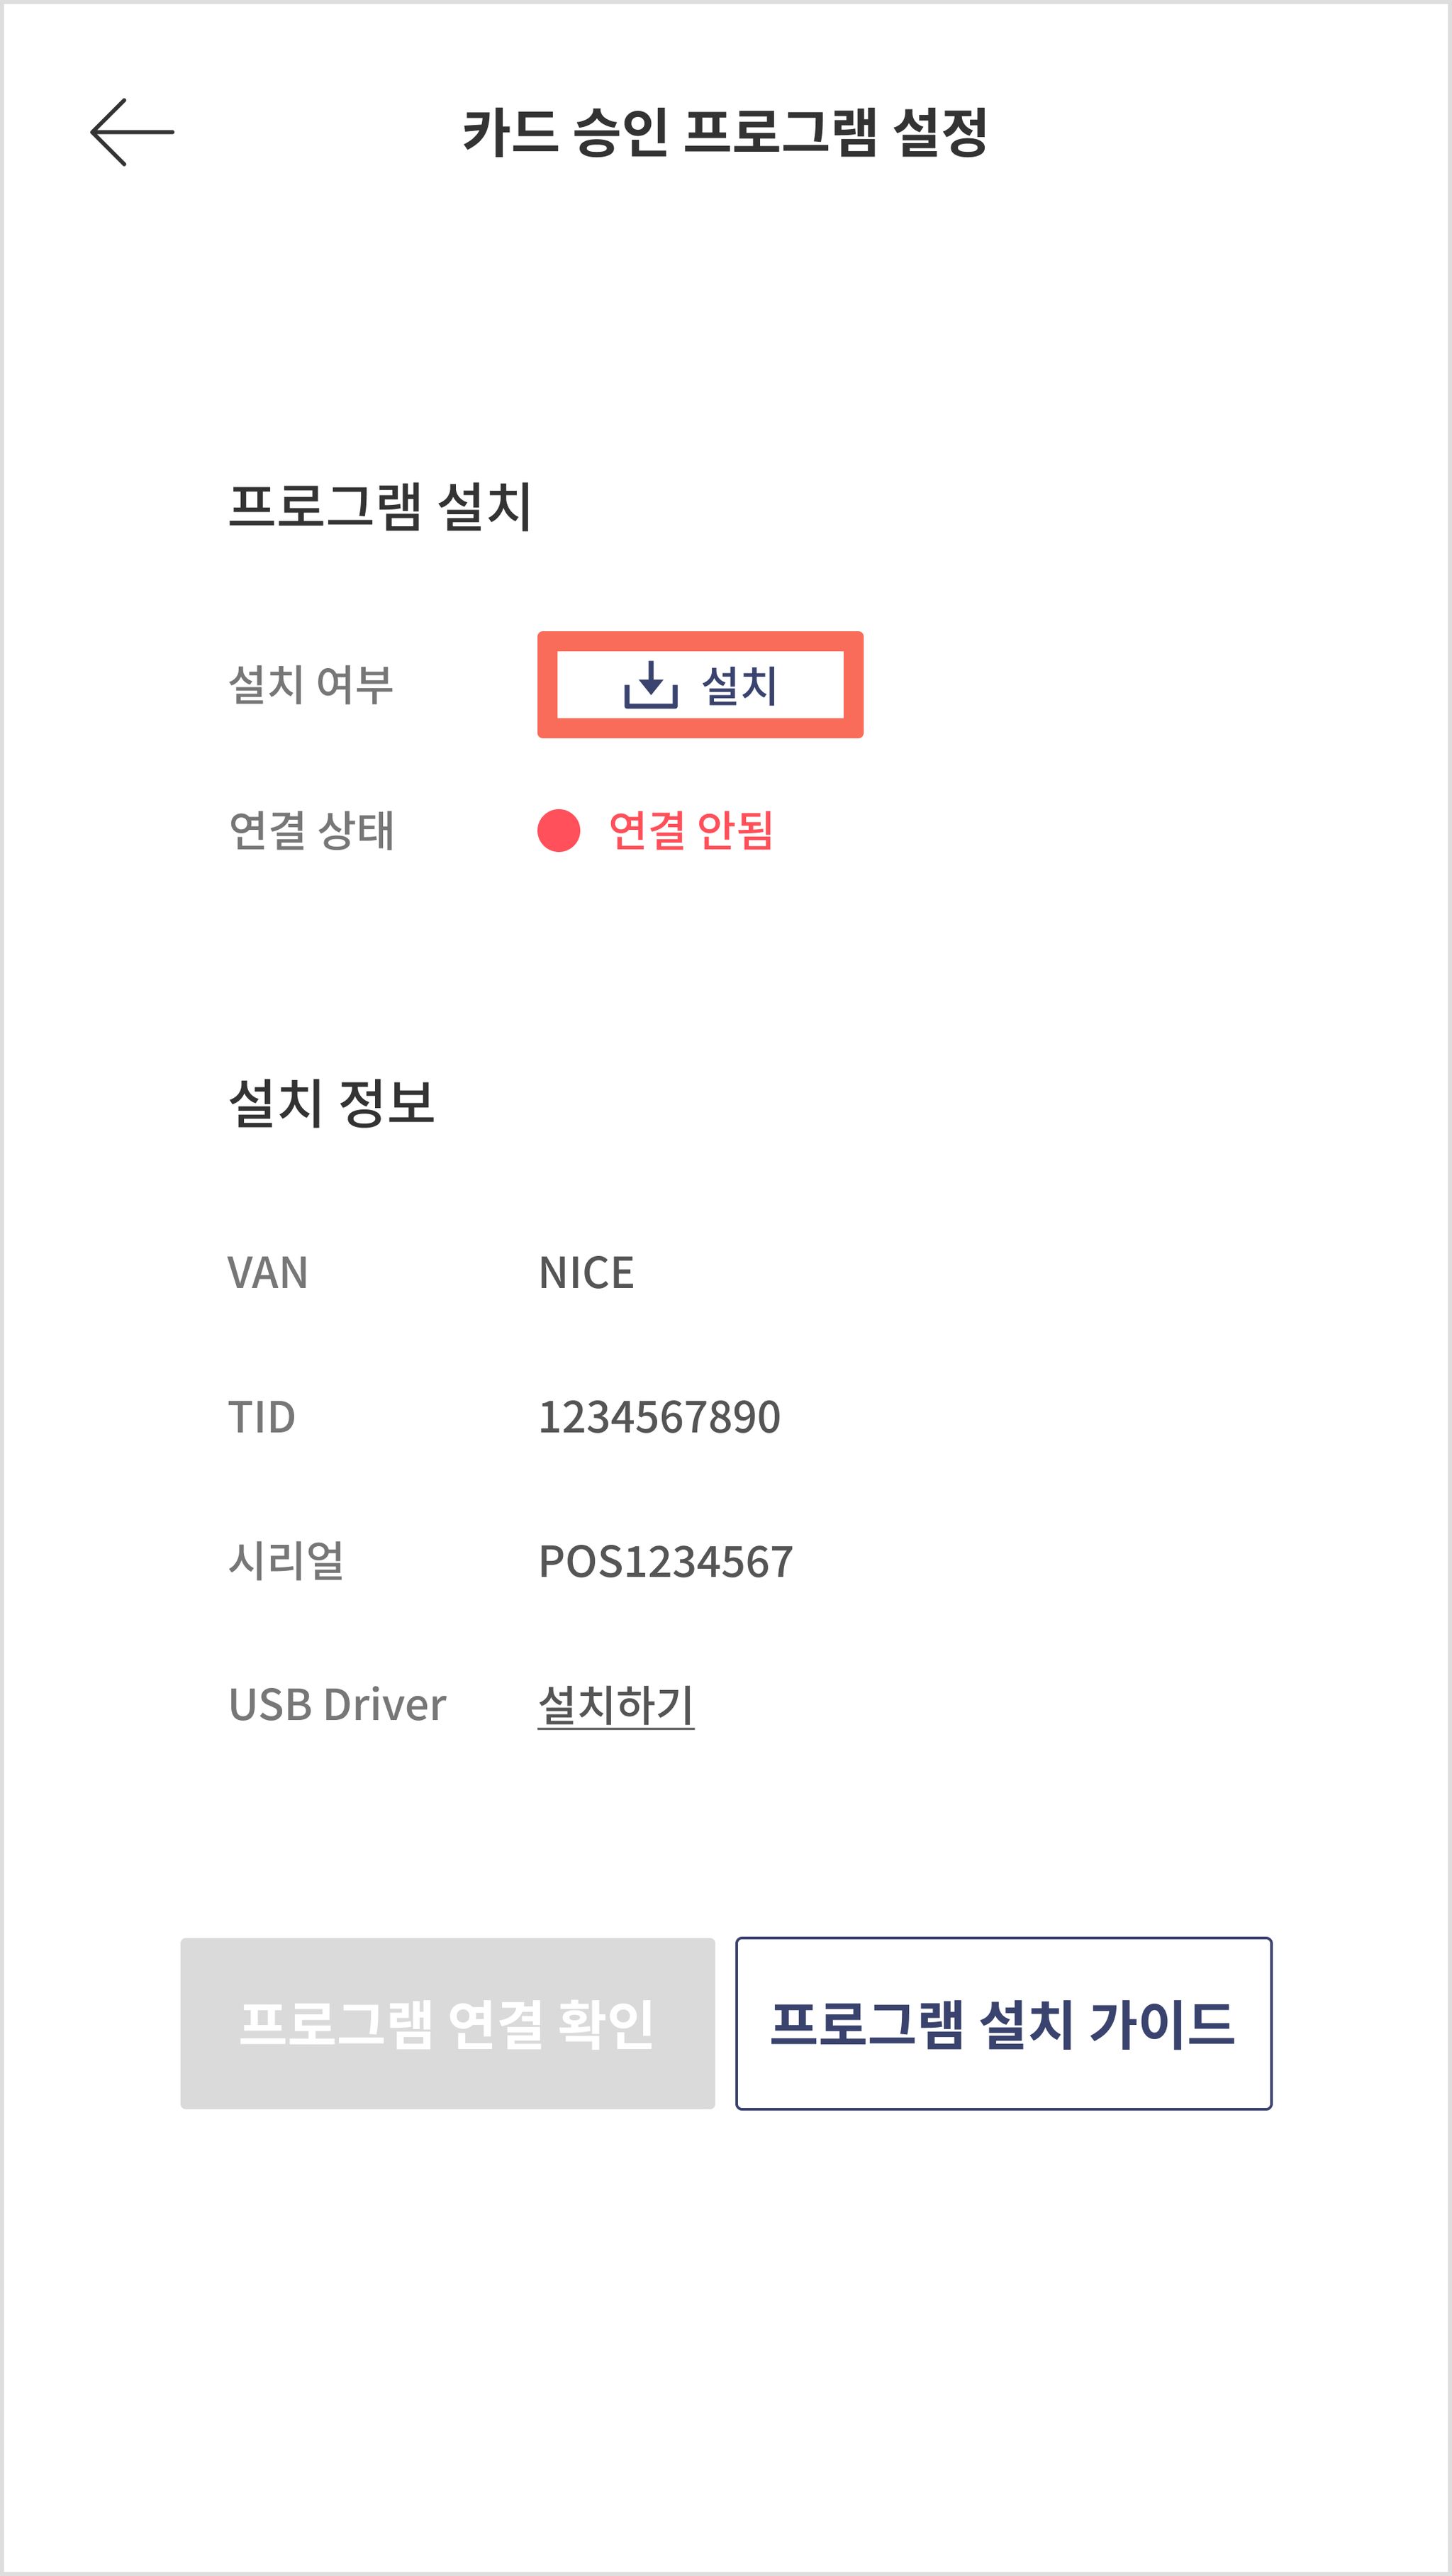Click the 설치 여부 label
The height and width of the screenshot is (2576, 1452).
(311, 685)
